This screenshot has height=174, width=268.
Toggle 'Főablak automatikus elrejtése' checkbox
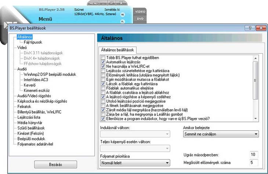tap(103, 88)
